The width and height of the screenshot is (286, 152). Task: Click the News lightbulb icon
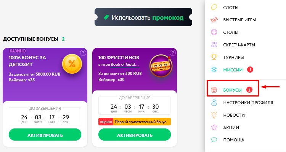214,115
